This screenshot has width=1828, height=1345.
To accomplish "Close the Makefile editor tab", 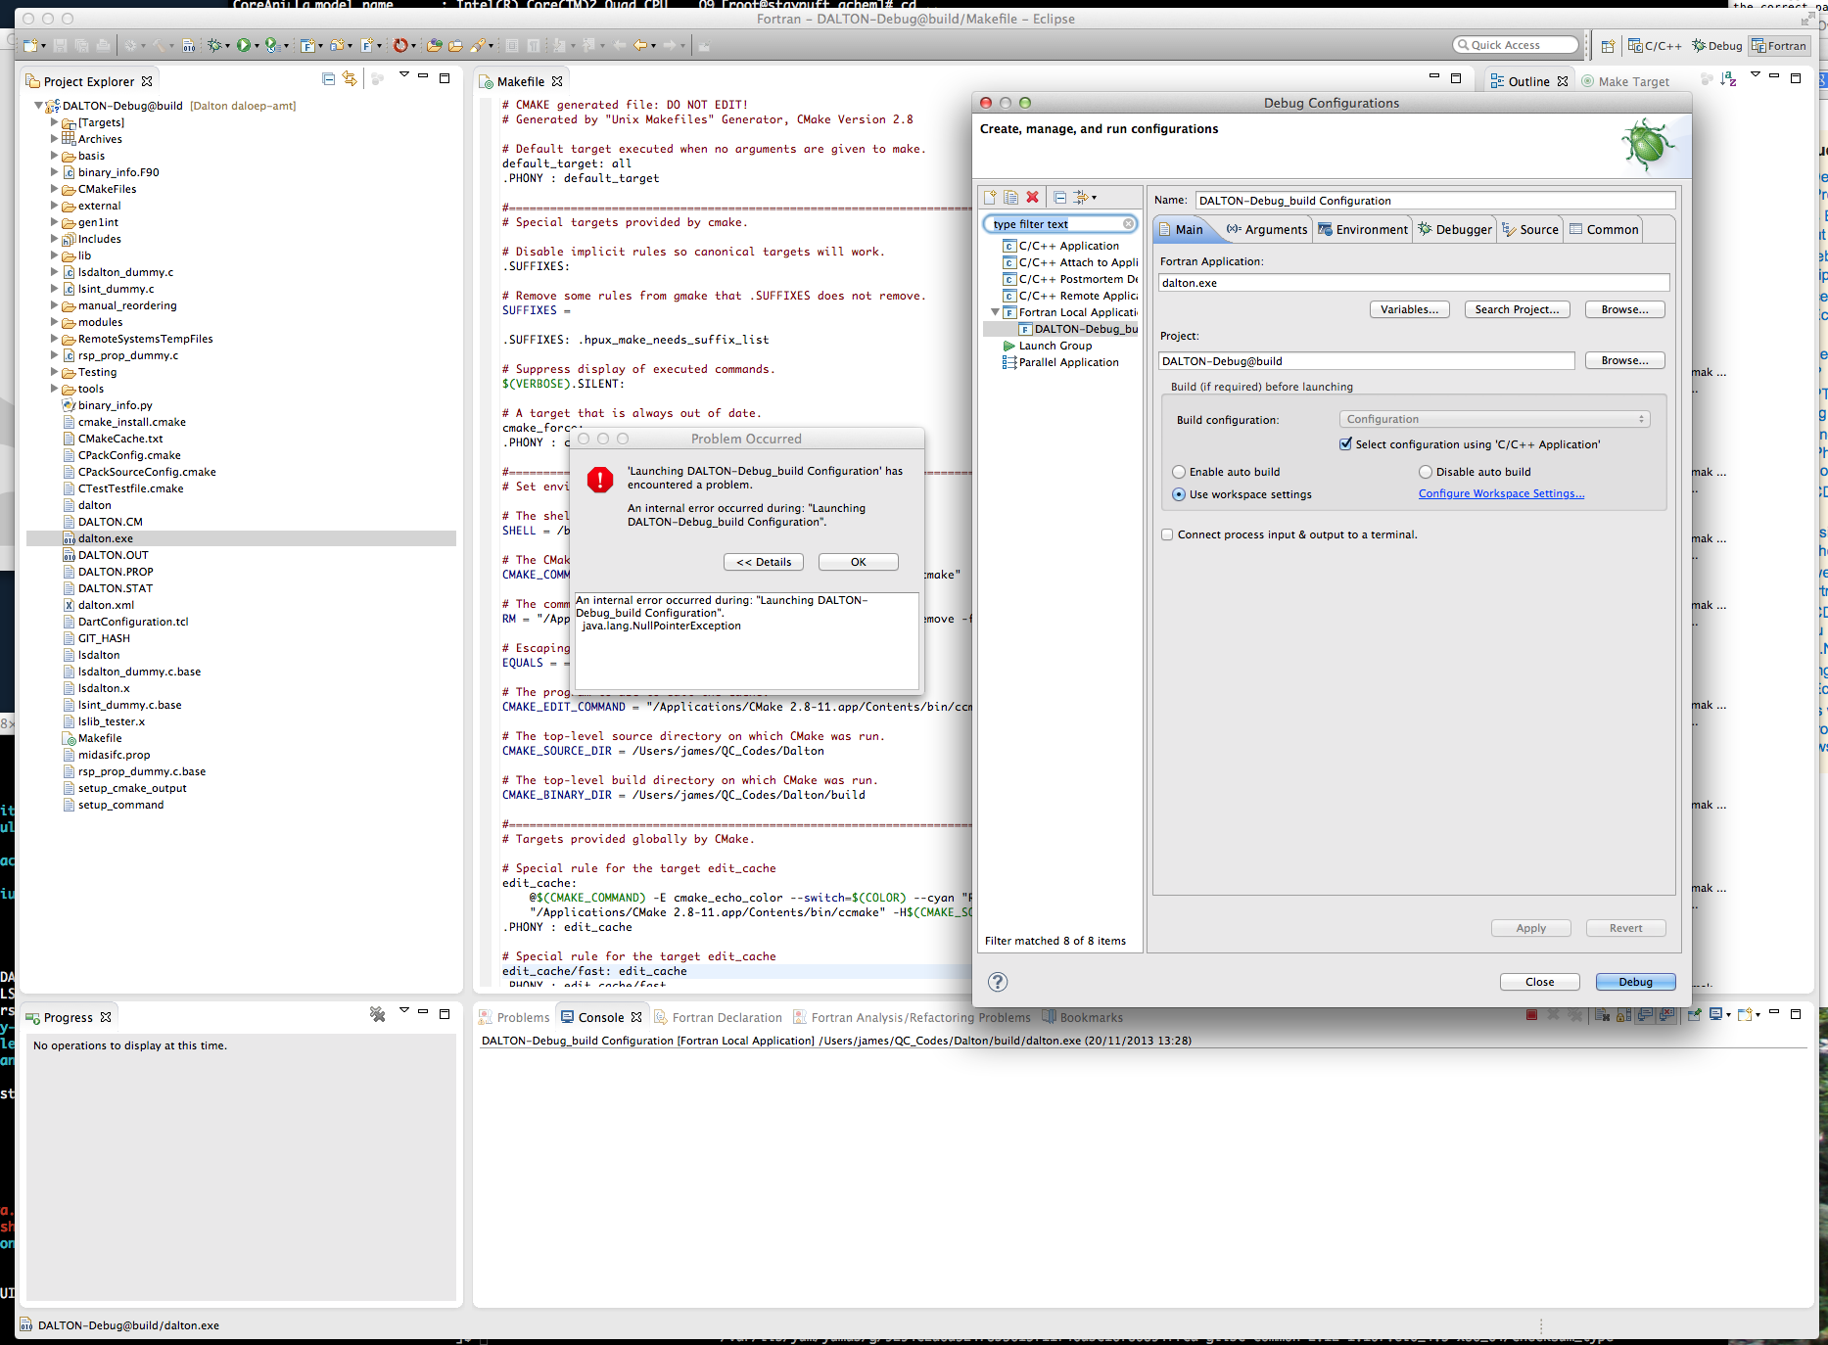I will click(x=557, y=81).
